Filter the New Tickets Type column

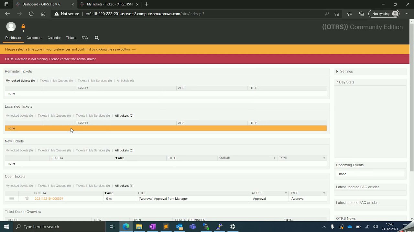click(324, 158)
